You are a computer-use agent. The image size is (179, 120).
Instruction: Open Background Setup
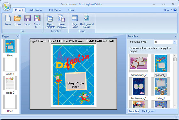click(87, 21)
